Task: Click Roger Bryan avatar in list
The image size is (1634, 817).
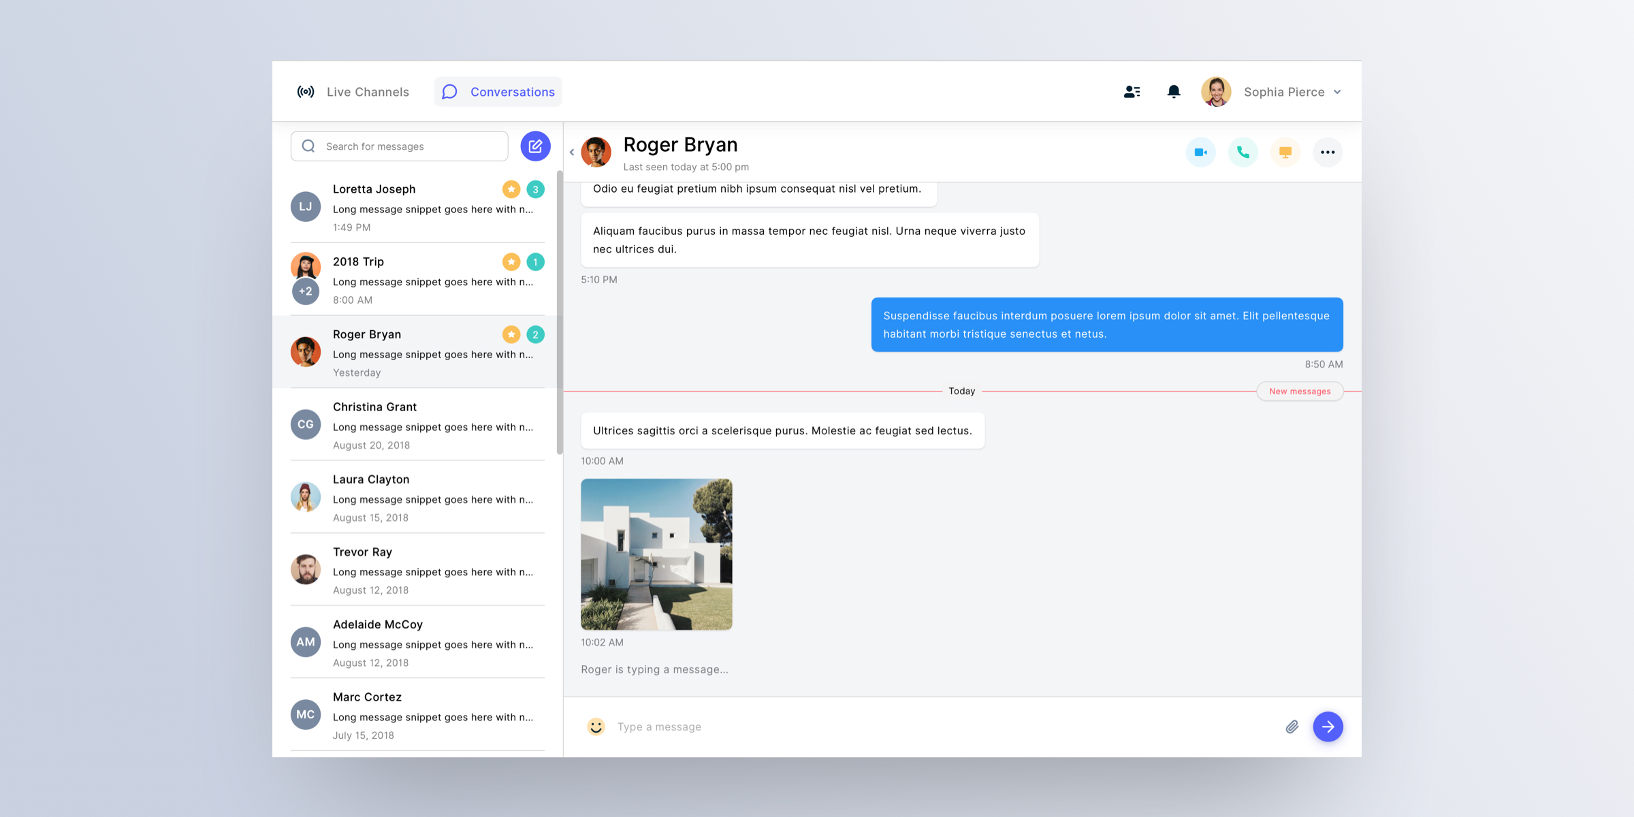Action: 306,352
